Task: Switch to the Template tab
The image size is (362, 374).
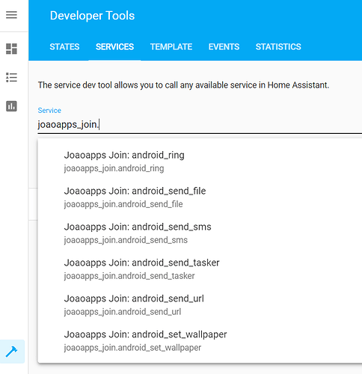Action: tap(171, 47)
